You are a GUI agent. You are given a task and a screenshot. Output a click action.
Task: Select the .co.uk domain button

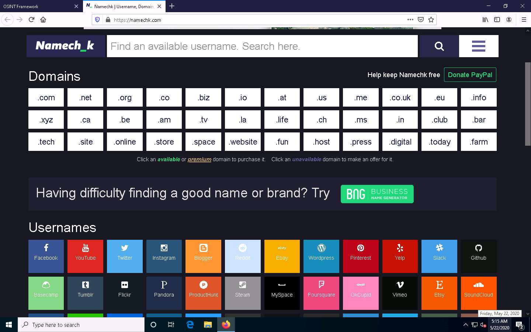click(x=400, y=97)
